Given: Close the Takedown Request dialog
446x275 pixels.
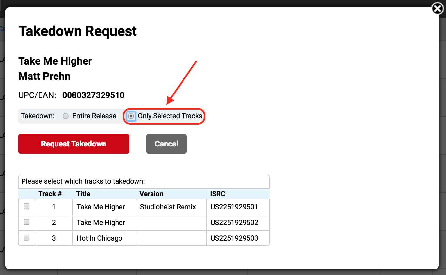Looking at the screenshot, I should [438, 9].
